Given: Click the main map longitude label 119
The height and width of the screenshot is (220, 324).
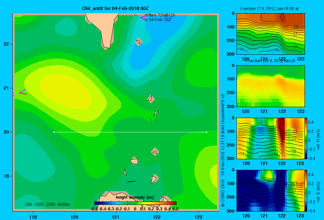Looking at the screenshot, I should point(33,217).
